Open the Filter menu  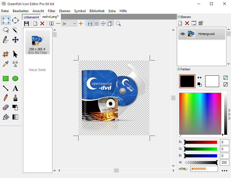52,11
